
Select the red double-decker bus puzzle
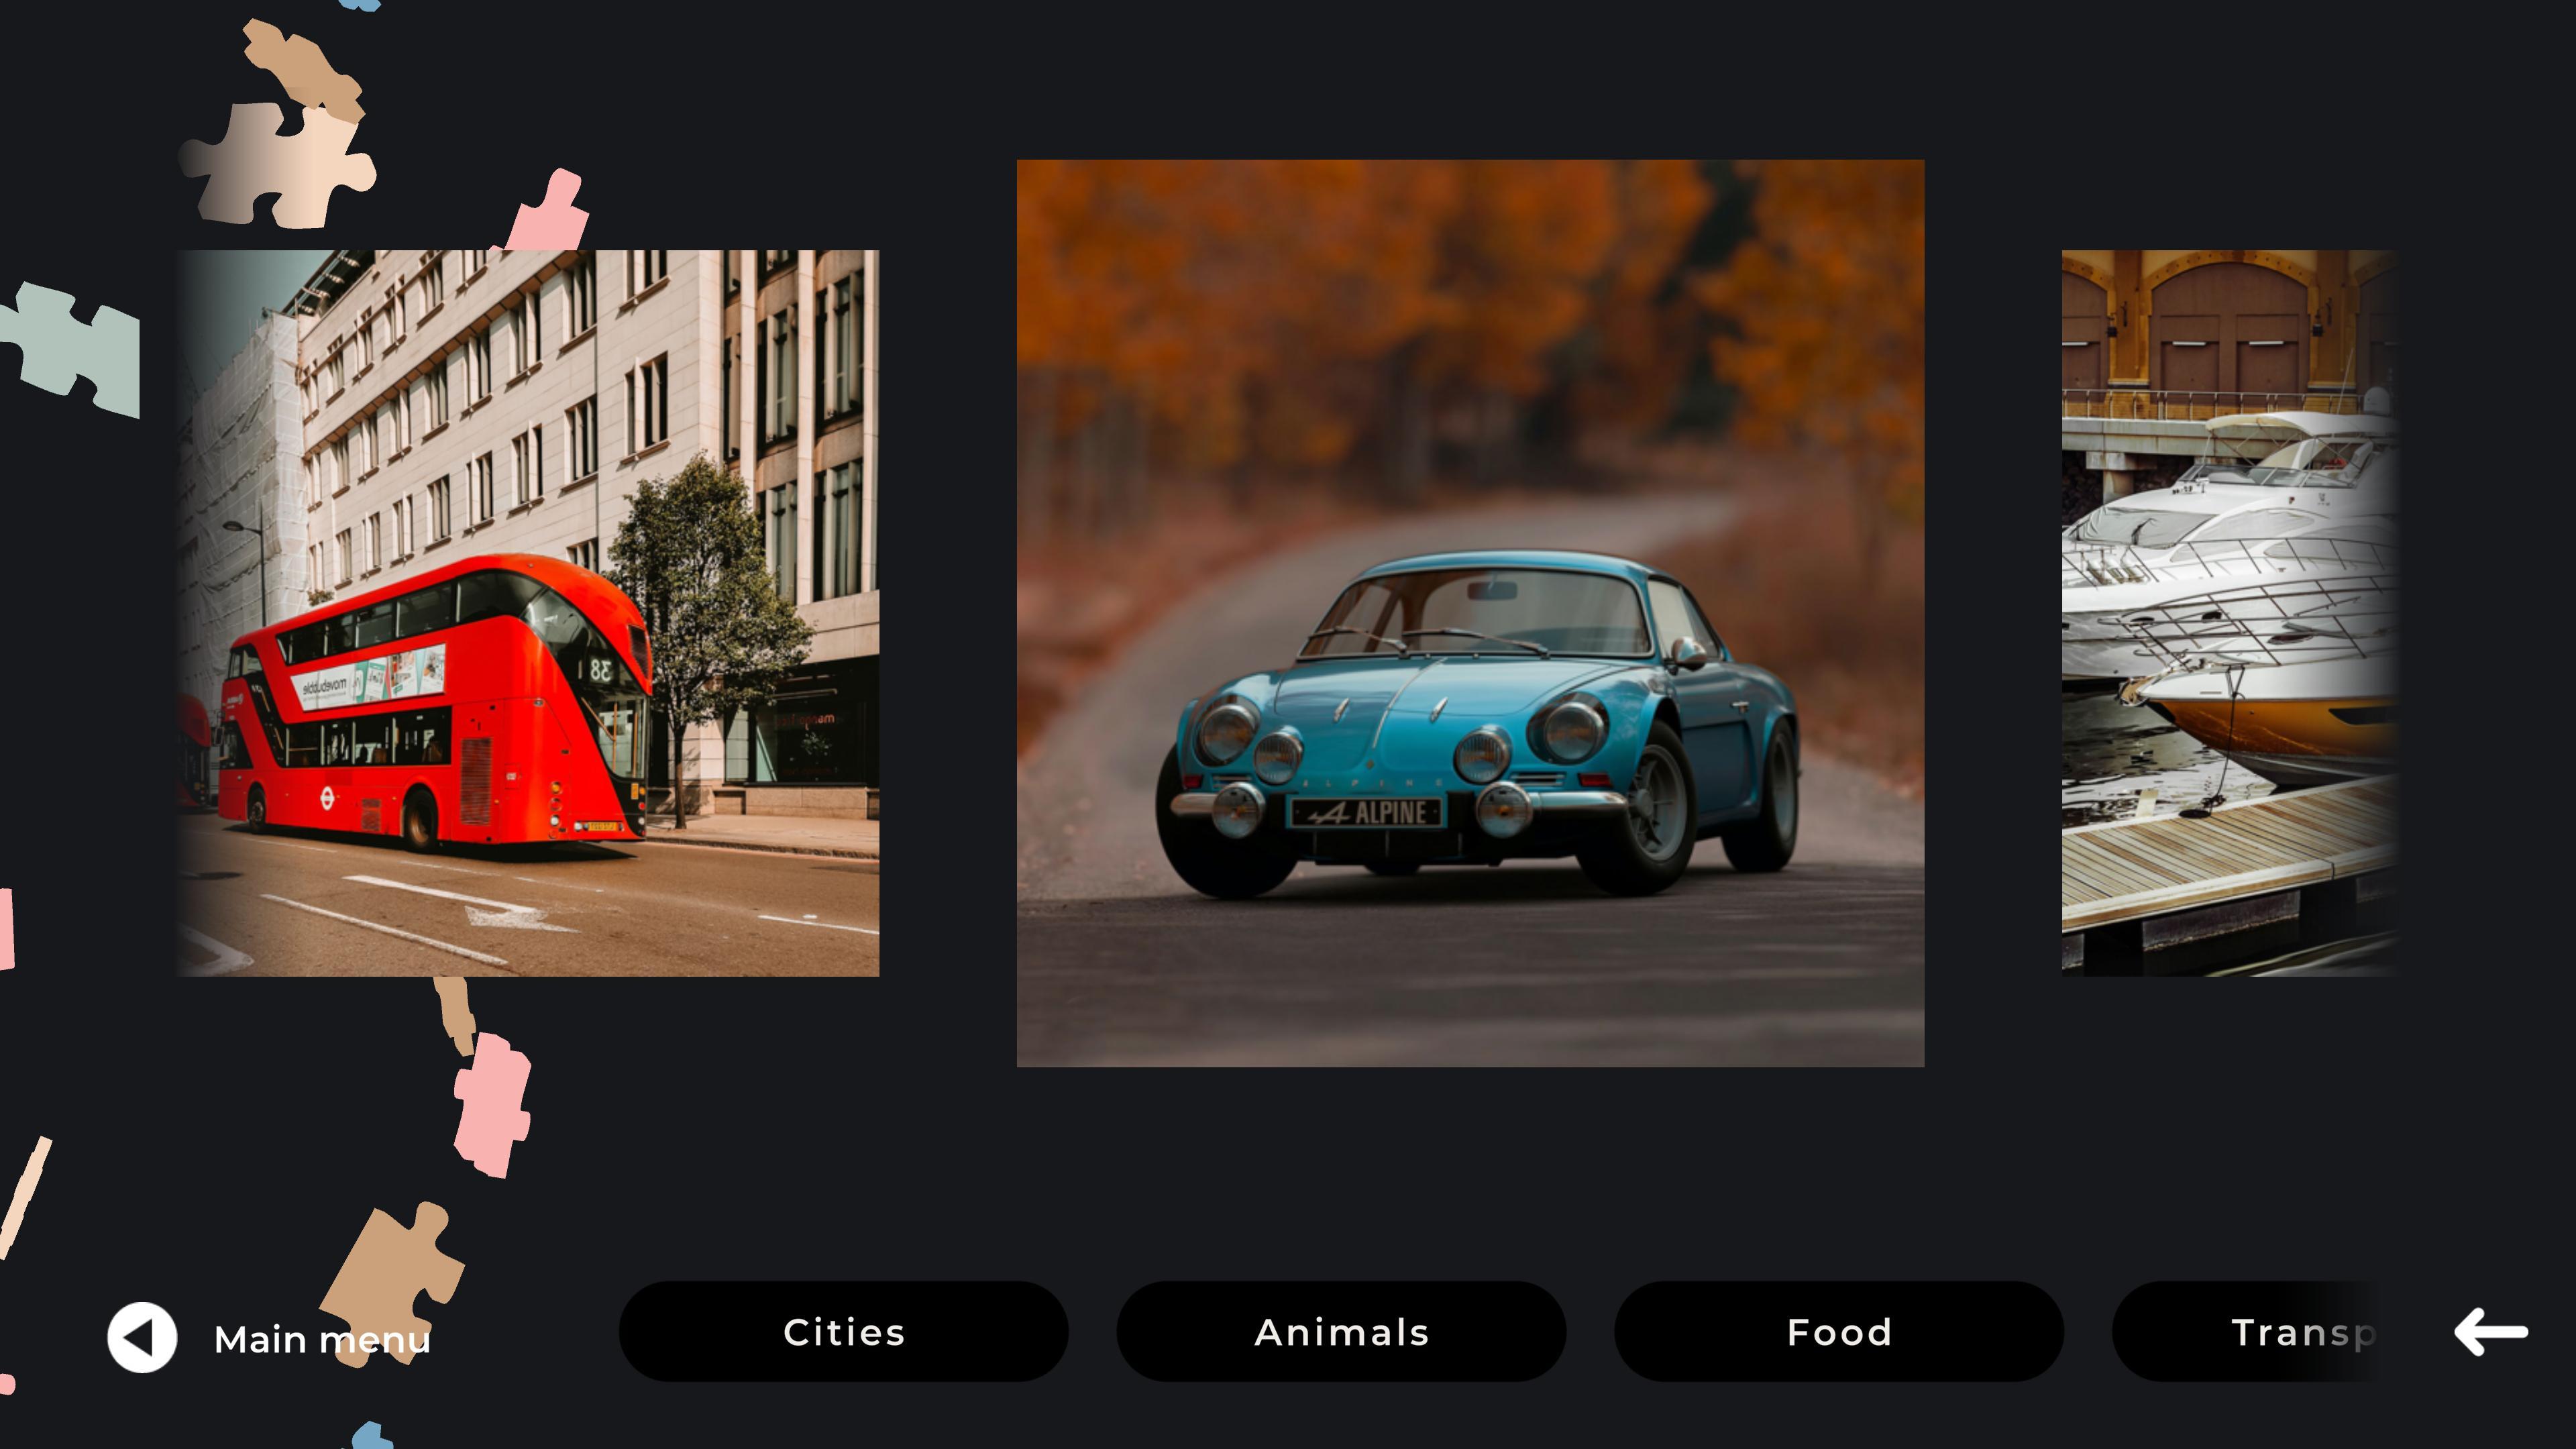pyautogui.click(x=528, y=613)
